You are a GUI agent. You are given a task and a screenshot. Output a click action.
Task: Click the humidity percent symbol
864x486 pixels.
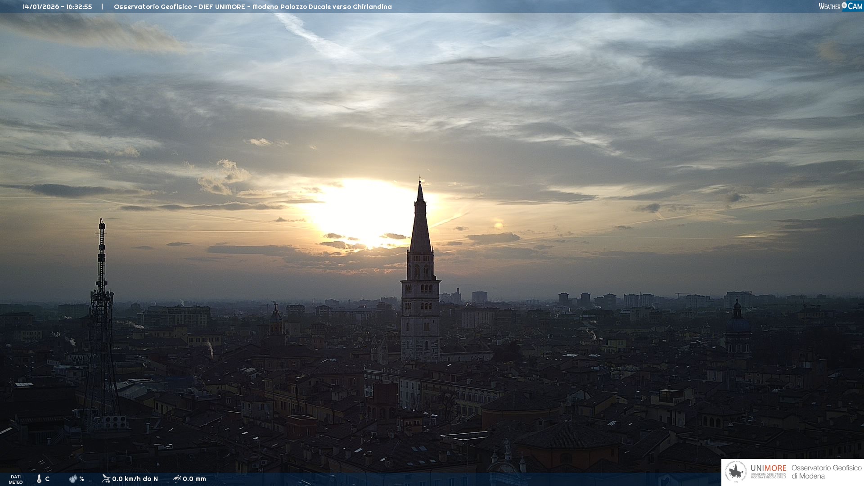[81, 479]
